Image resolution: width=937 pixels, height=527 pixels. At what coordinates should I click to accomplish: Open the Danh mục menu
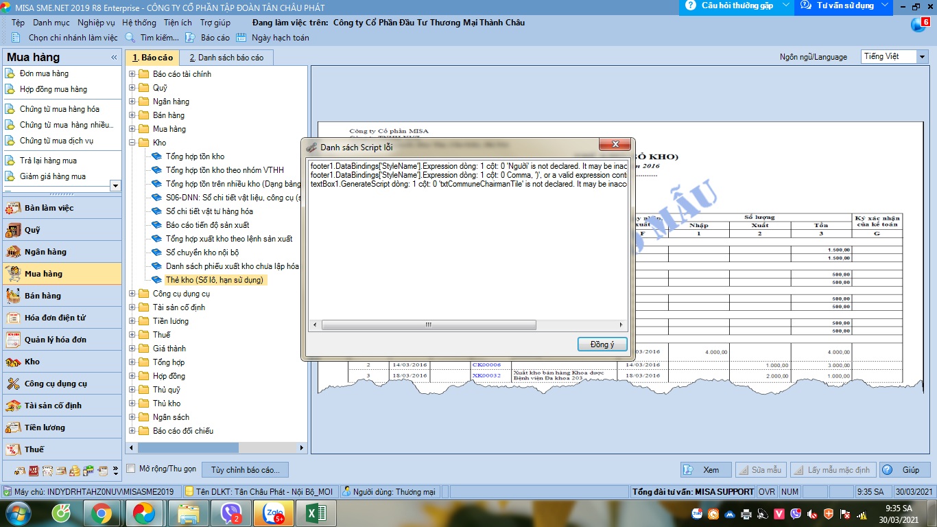(51, 23)
